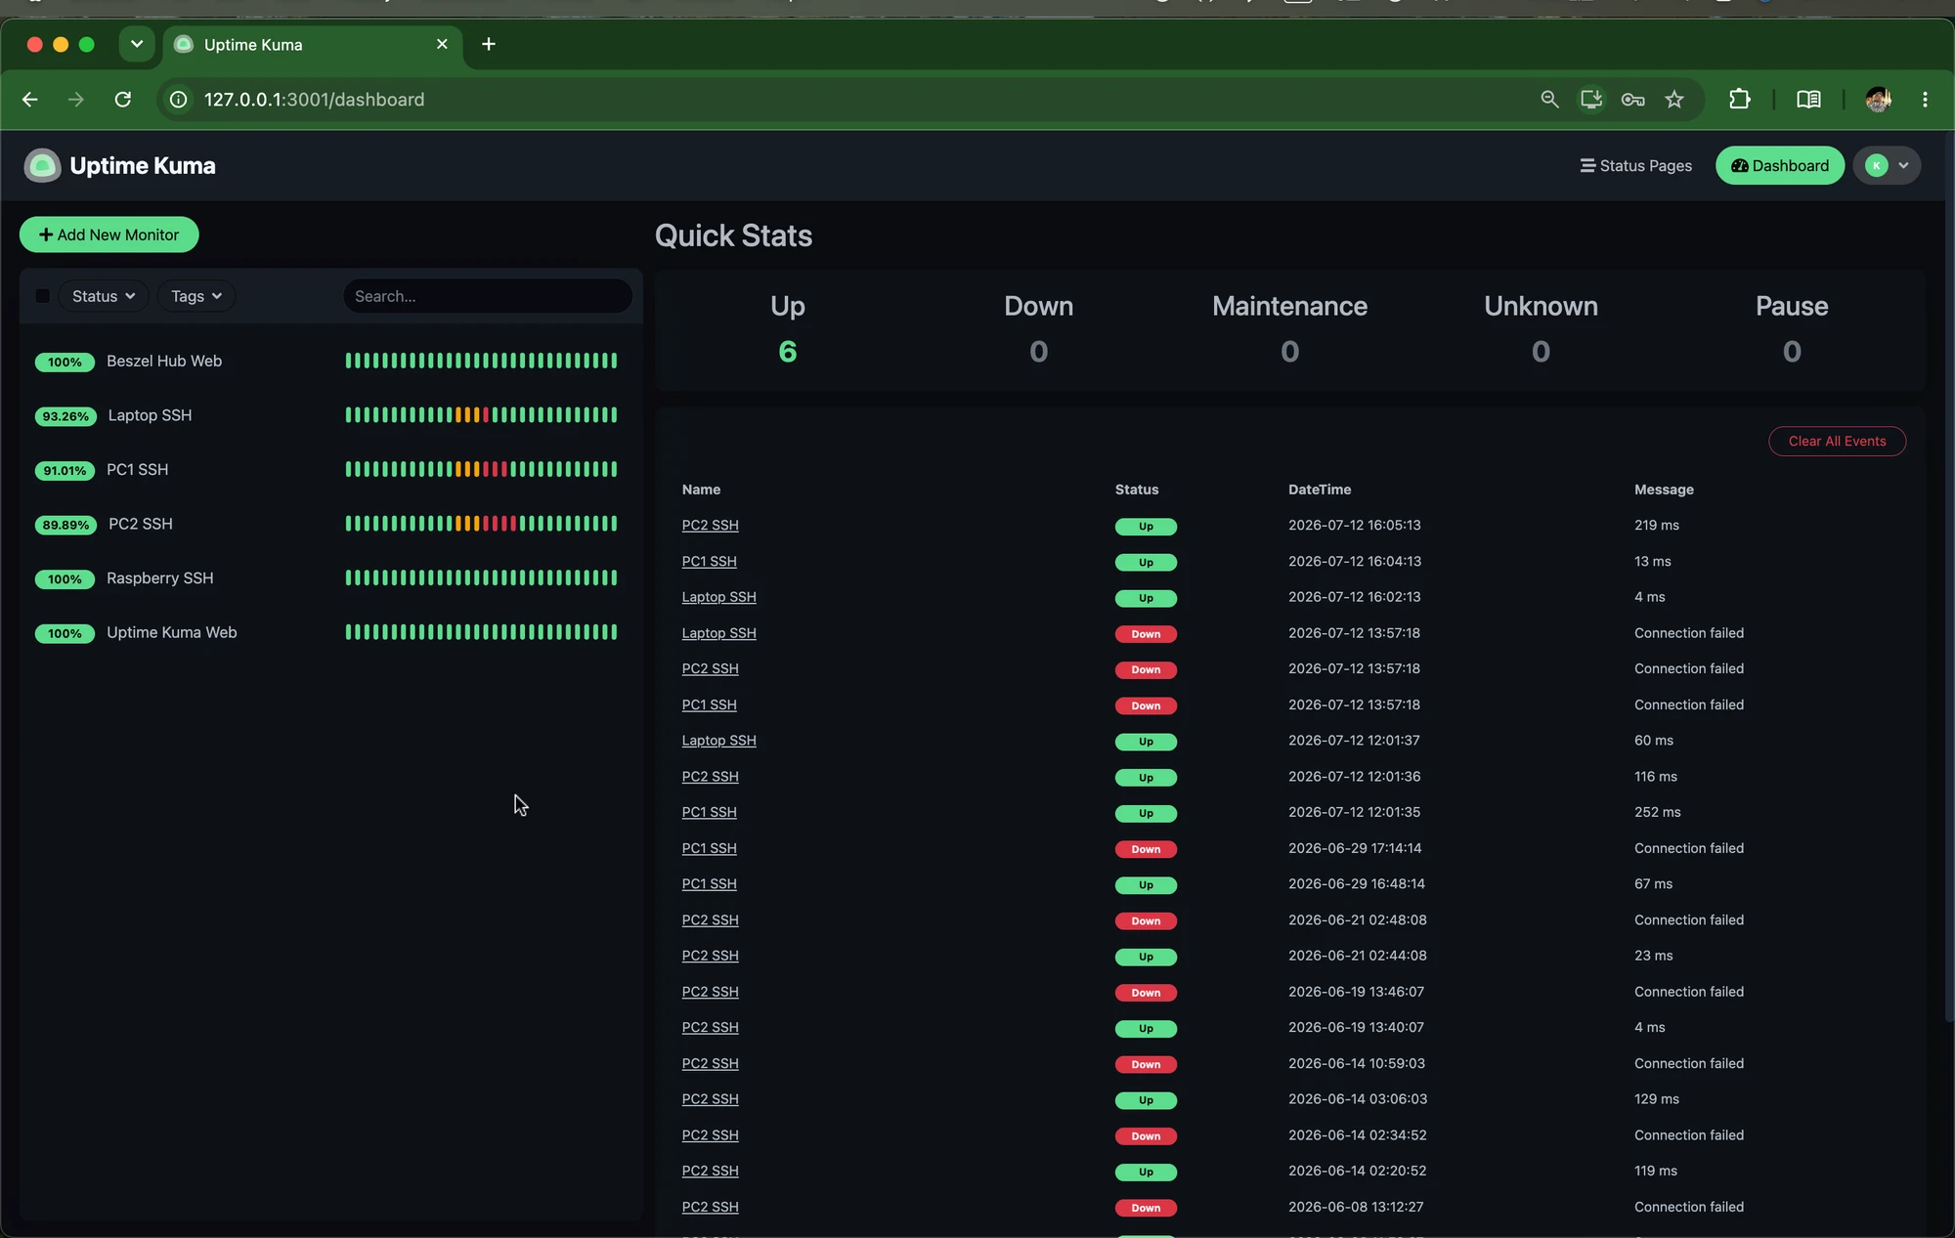Viewport: 1955px width, 1238px height.
Task: Open Laptop SSH link from 13:57:18 event
Action: point(719,633)
